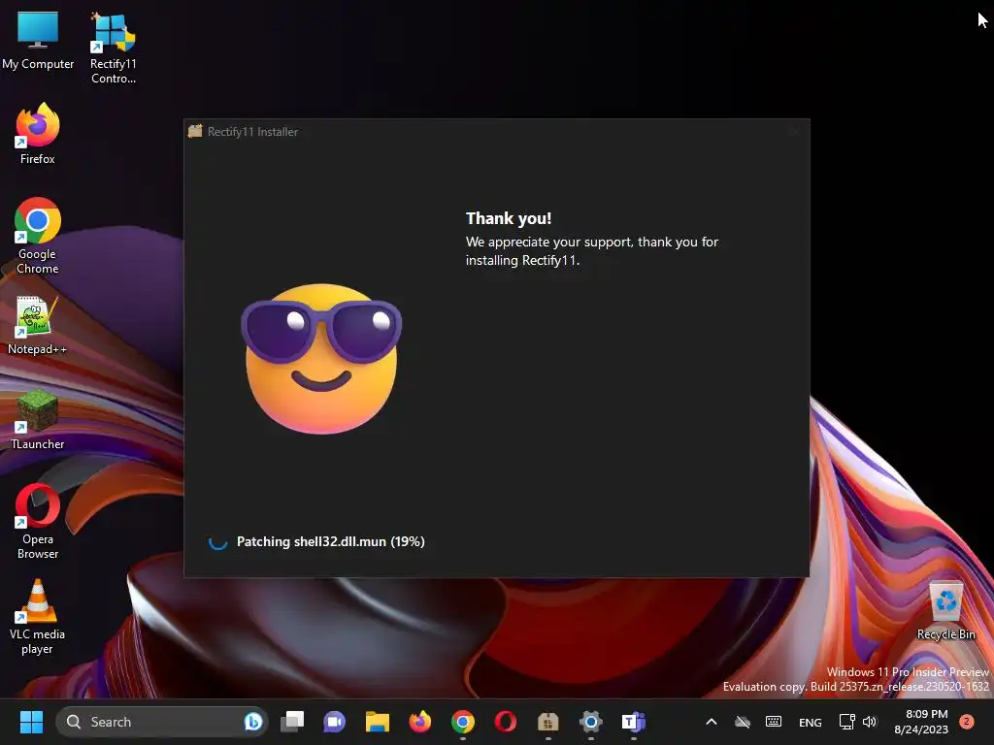Viewport: 994px width, 745px height.
Task: Open Bing chat icon in search box
Action: point(253,722)
